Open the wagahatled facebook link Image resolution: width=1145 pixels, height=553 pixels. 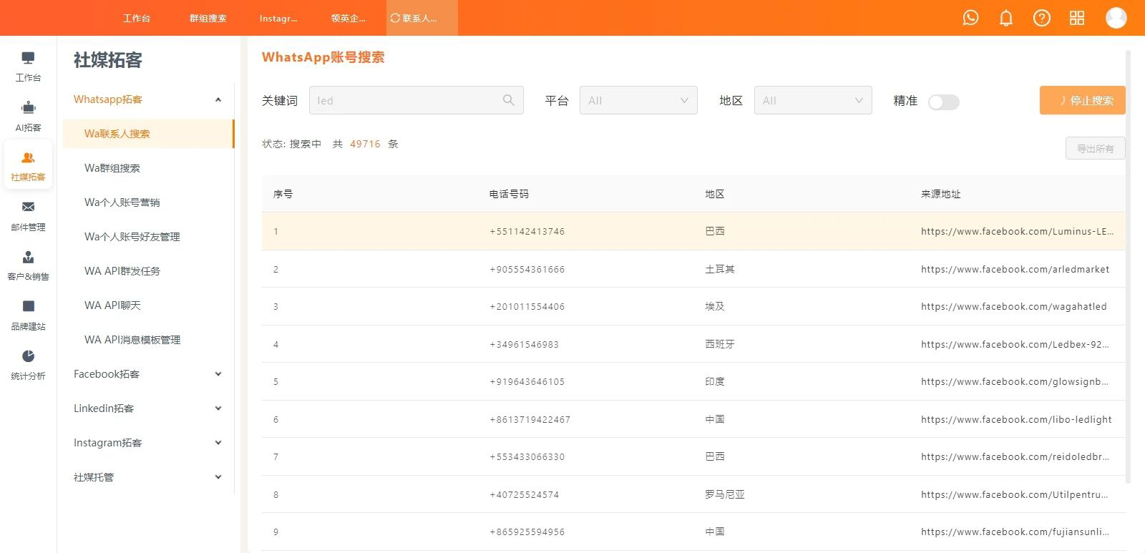pos(1013,306)
